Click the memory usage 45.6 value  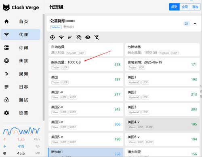(x=21, y=153)
